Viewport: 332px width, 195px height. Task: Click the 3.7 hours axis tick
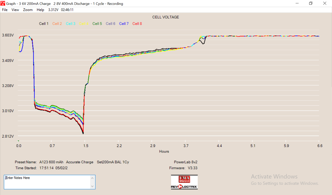[186, 146]
